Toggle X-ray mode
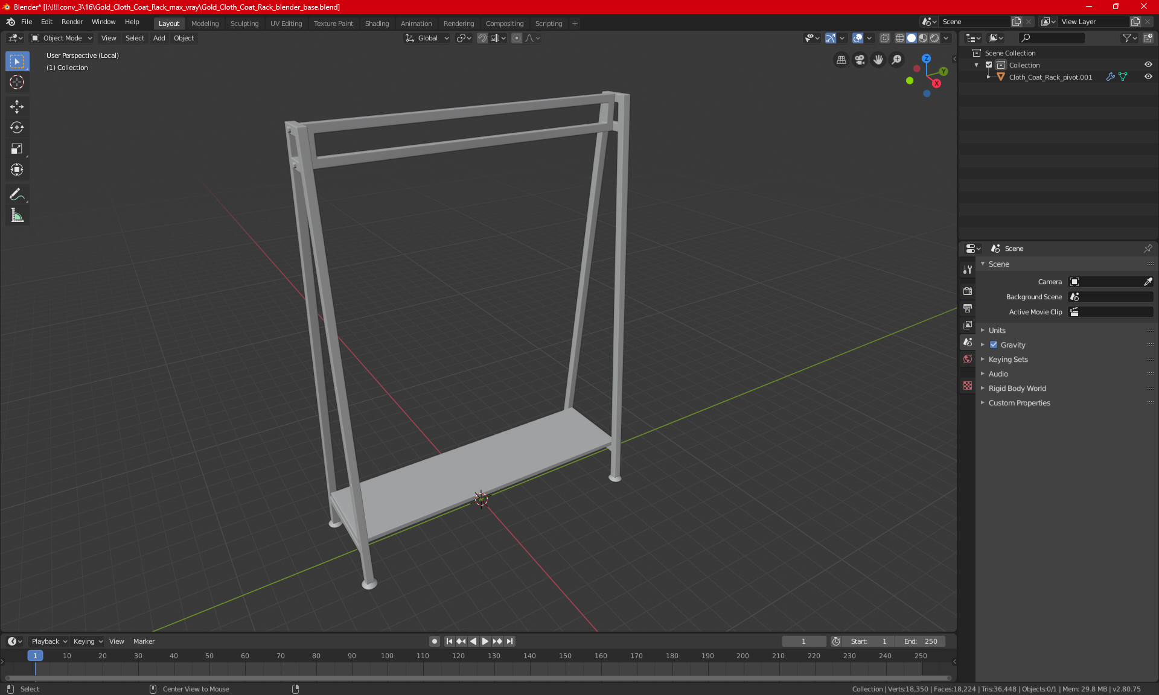This screenshot has height=695, width=1159. click(x=885, y=38)
